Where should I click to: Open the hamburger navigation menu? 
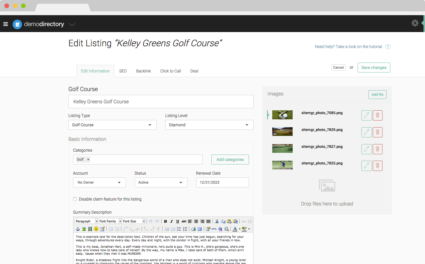click(x=6, y=24)
